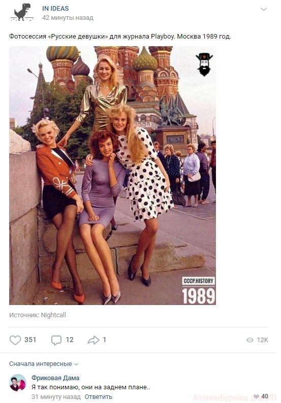The image size is (281, 403).
Task: Open the Red Square photo full size
Action: click(112, 176)
